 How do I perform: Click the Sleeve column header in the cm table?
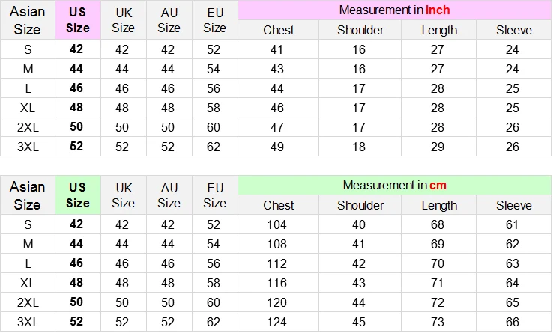(513, 205)
